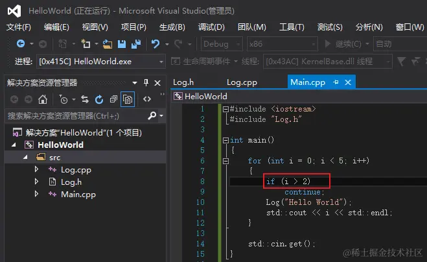Open the 测试(S) menu

[330, 27]
